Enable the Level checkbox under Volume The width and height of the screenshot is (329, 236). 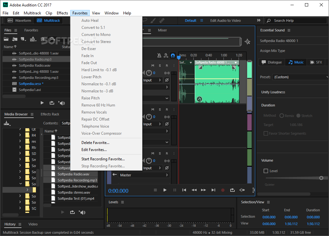tap(266, 171)
